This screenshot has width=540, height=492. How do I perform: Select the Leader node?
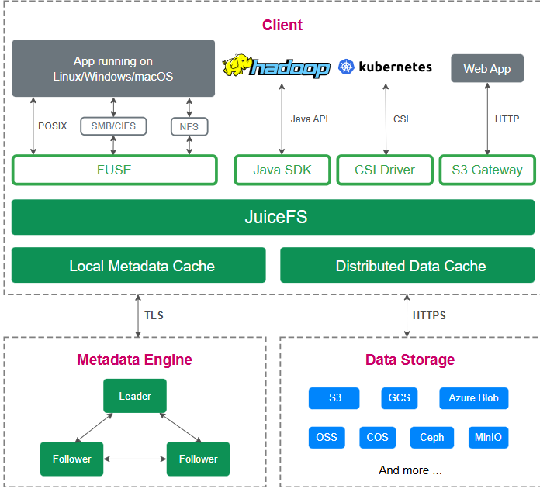135,396
